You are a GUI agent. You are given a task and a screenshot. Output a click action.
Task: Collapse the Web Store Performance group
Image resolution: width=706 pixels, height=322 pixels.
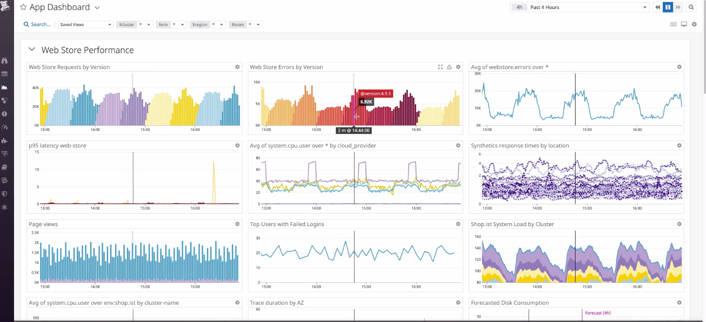point(32,50)
